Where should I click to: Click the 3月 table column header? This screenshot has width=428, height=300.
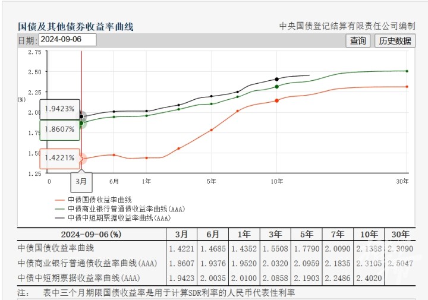181,234
